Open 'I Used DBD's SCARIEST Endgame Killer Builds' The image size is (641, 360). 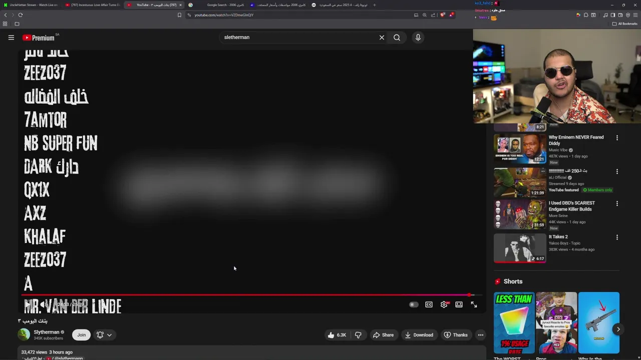click(x=571, y=206)
